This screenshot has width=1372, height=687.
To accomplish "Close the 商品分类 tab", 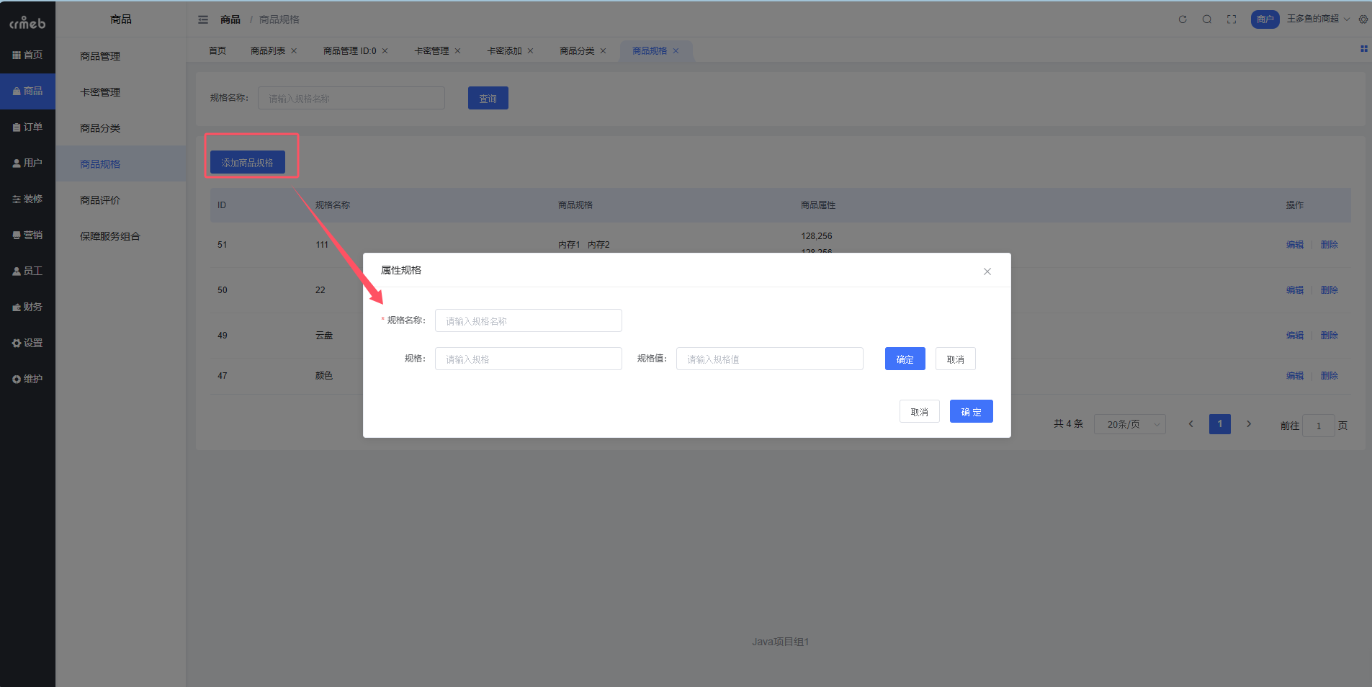I will coord(604,51).
